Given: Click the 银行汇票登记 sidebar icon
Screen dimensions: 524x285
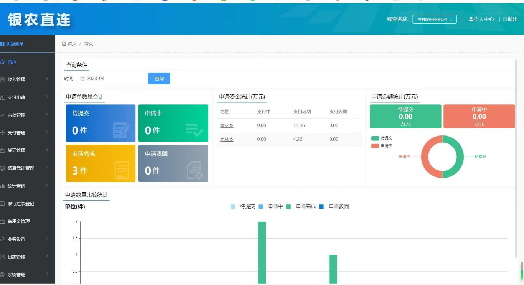Looking at the screenshot, I should pyautogui.click(x=2, y=204).
